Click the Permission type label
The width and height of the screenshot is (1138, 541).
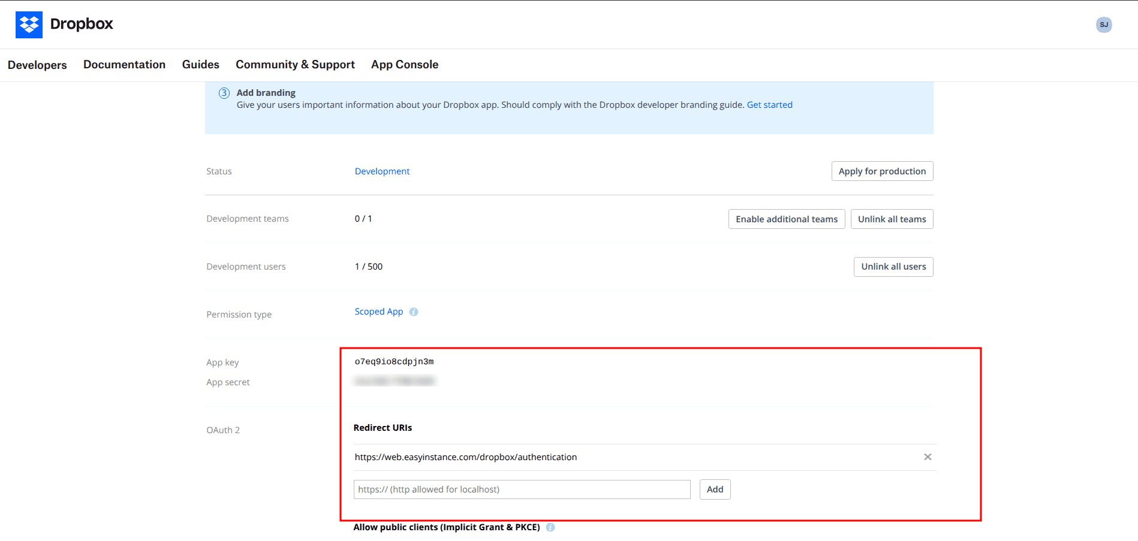(239, 315)
